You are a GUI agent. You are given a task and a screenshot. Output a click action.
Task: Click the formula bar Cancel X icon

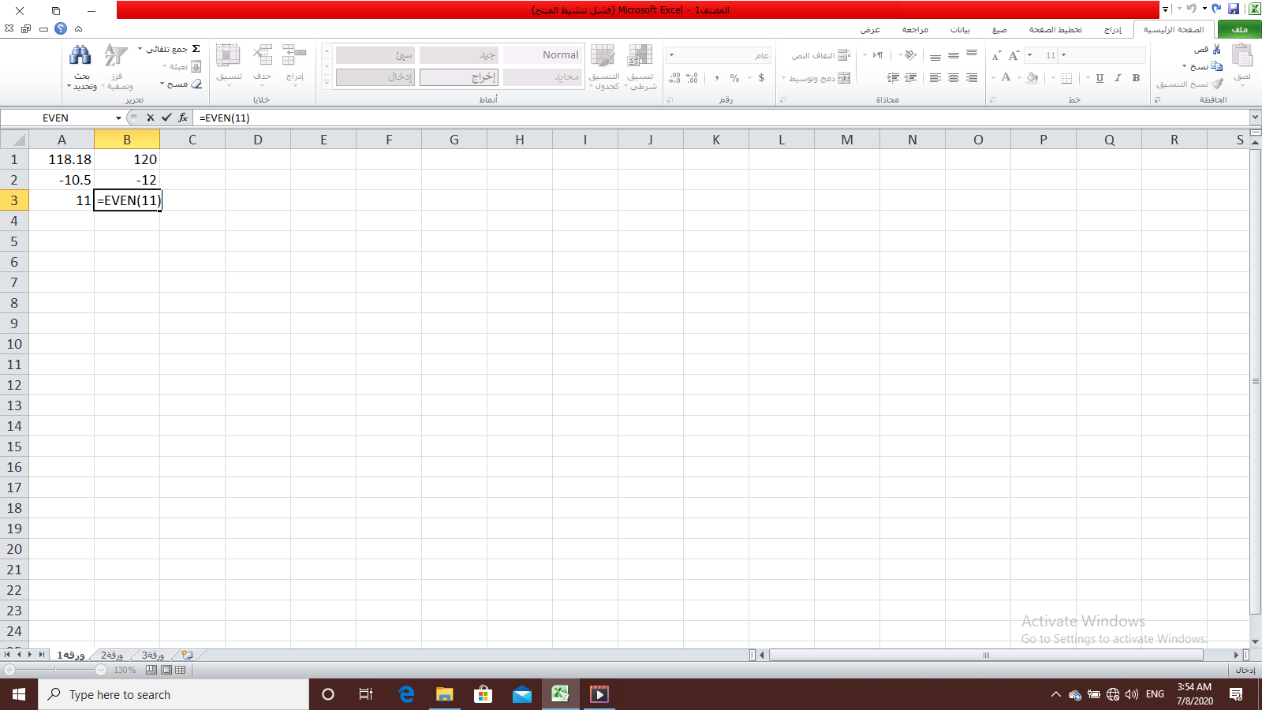(x=150, y=118)
